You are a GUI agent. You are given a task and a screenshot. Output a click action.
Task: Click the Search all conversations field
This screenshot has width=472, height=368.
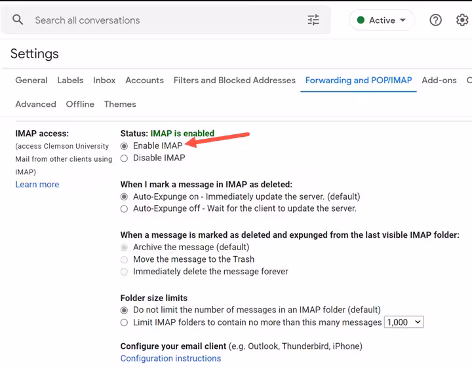[x=164, y=20]
